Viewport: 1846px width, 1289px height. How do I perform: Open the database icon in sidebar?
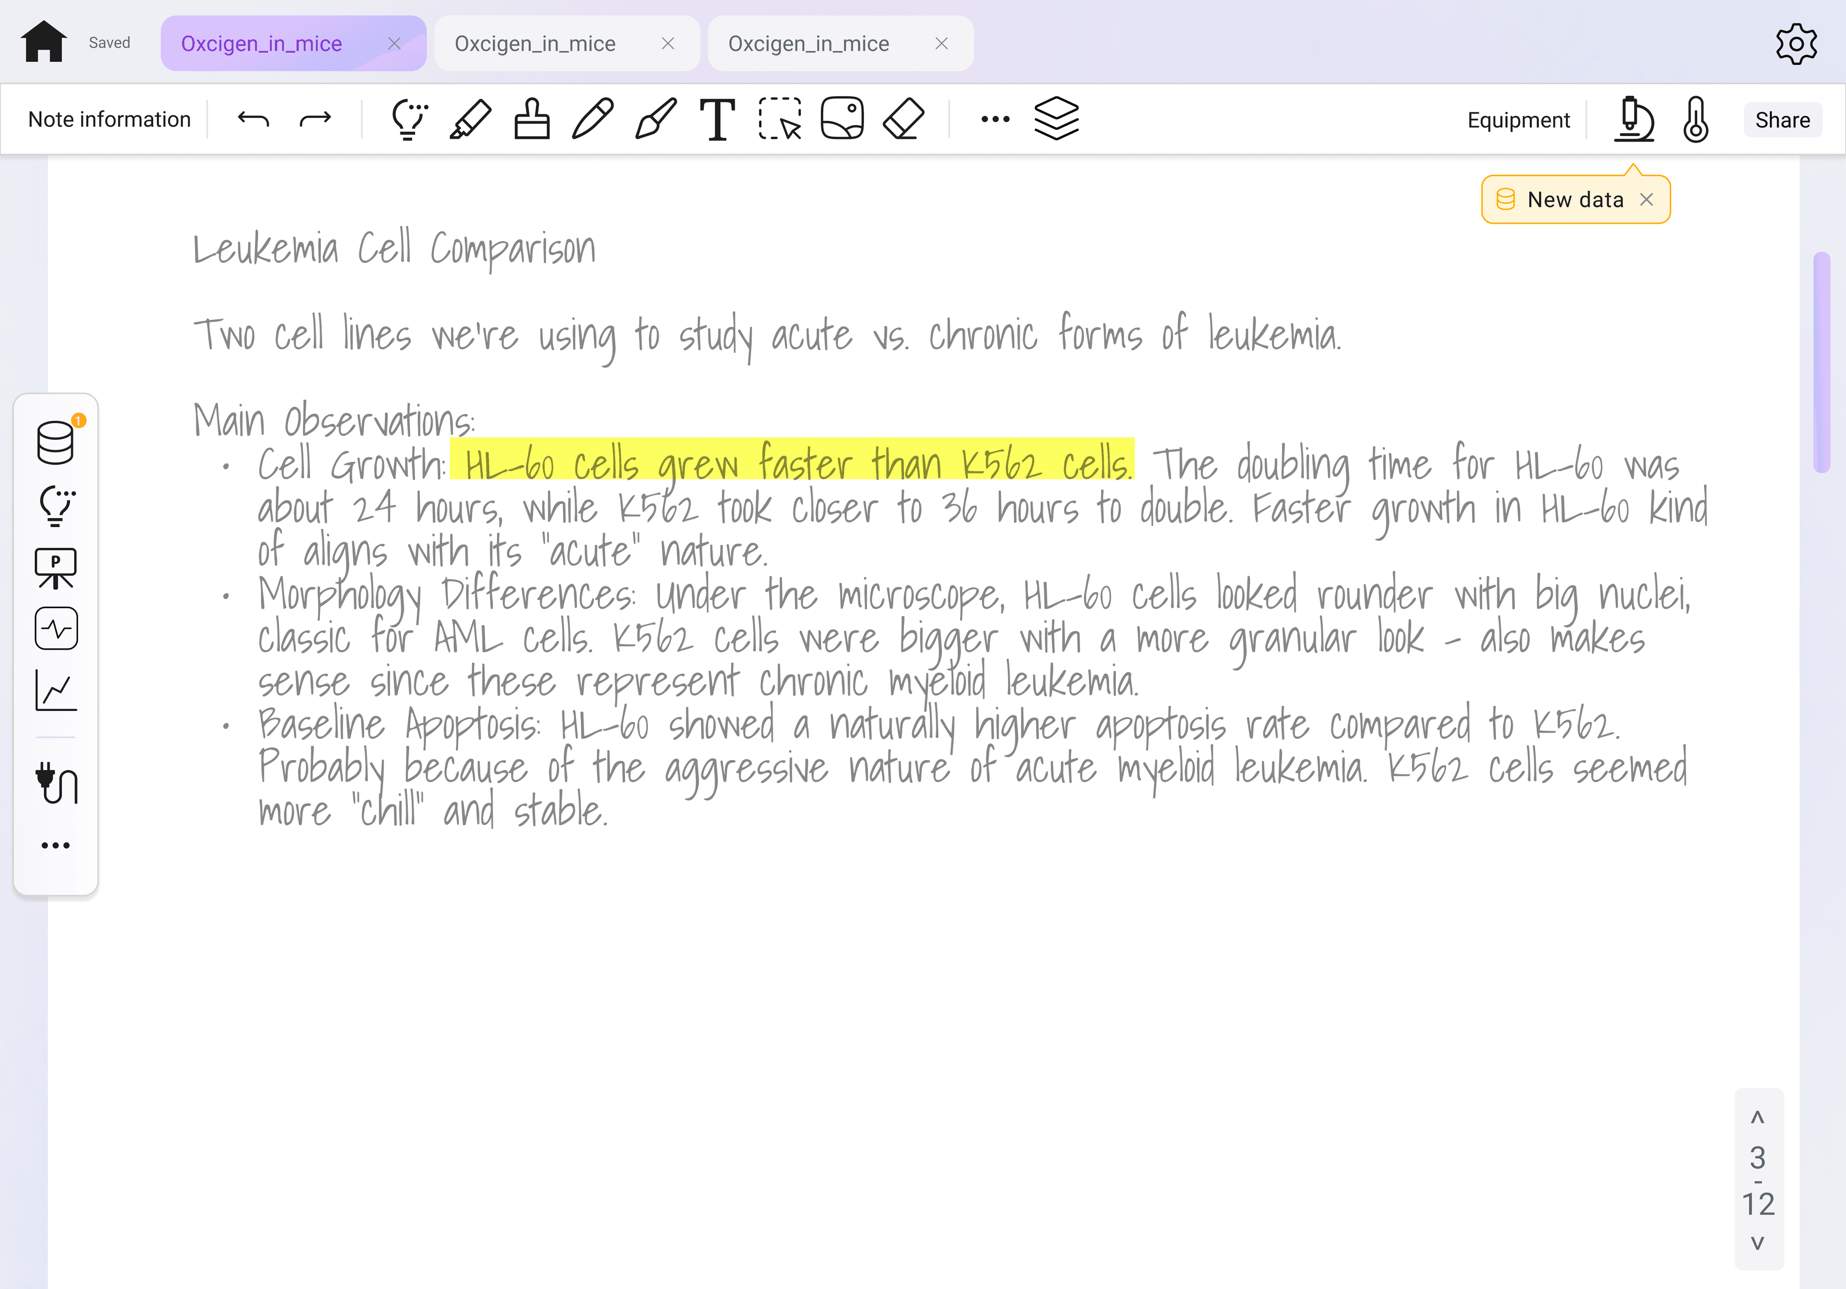55,442
